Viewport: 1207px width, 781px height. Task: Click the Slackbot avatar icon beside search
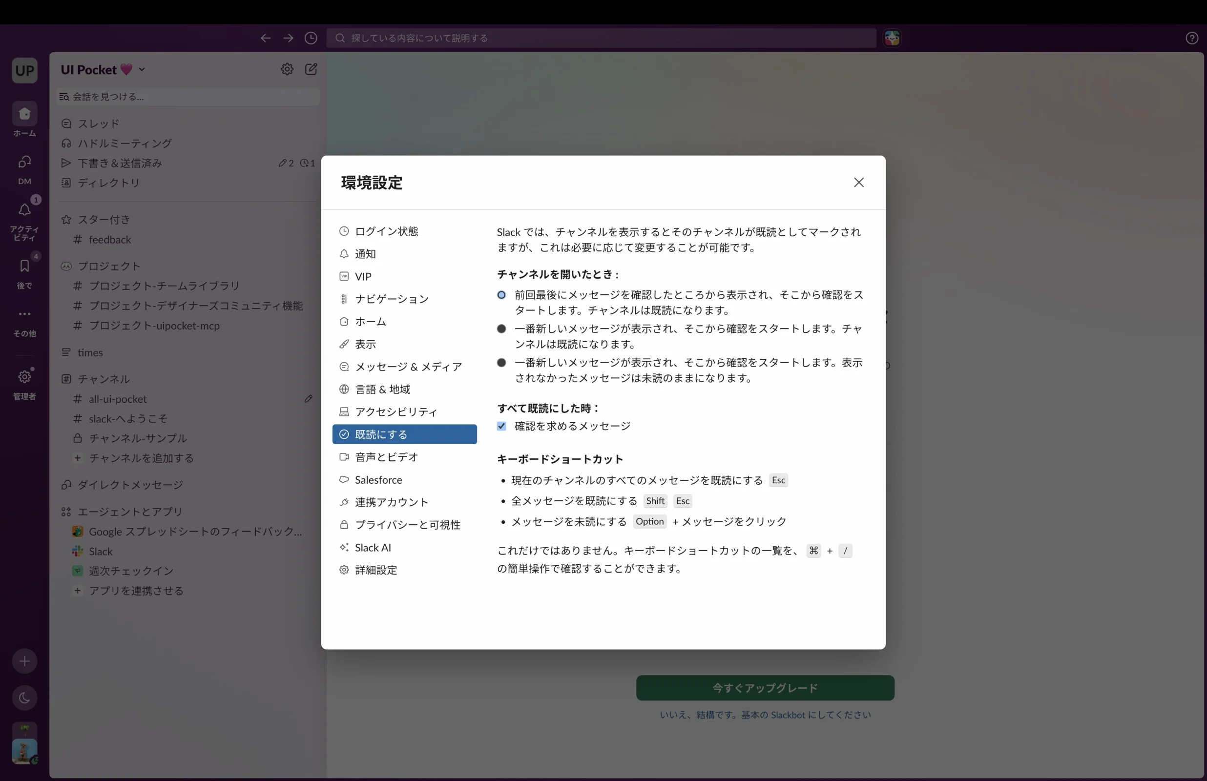[892, 38]
